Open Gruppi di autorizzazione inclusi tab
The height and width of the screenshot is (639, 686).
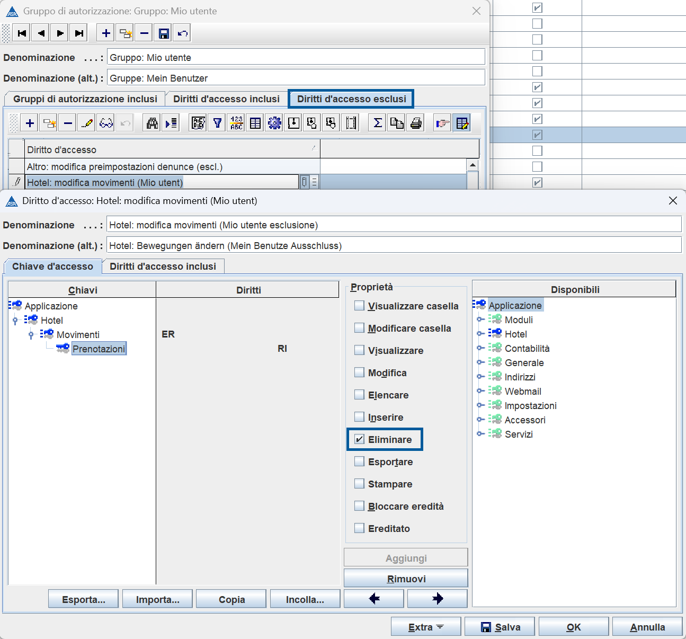pos(85,99)
